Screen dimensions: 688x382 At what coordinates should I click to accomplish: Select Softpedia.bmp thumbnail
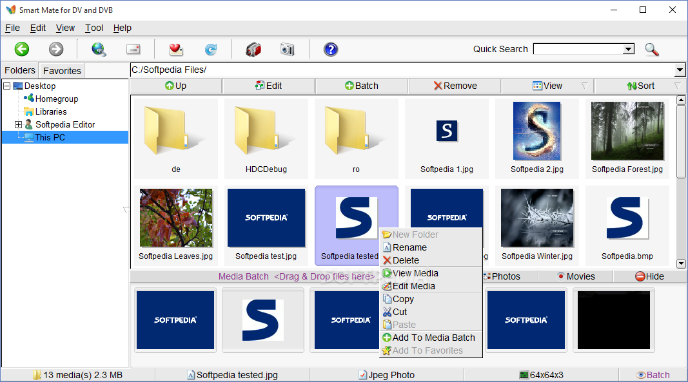coord(627,225)
